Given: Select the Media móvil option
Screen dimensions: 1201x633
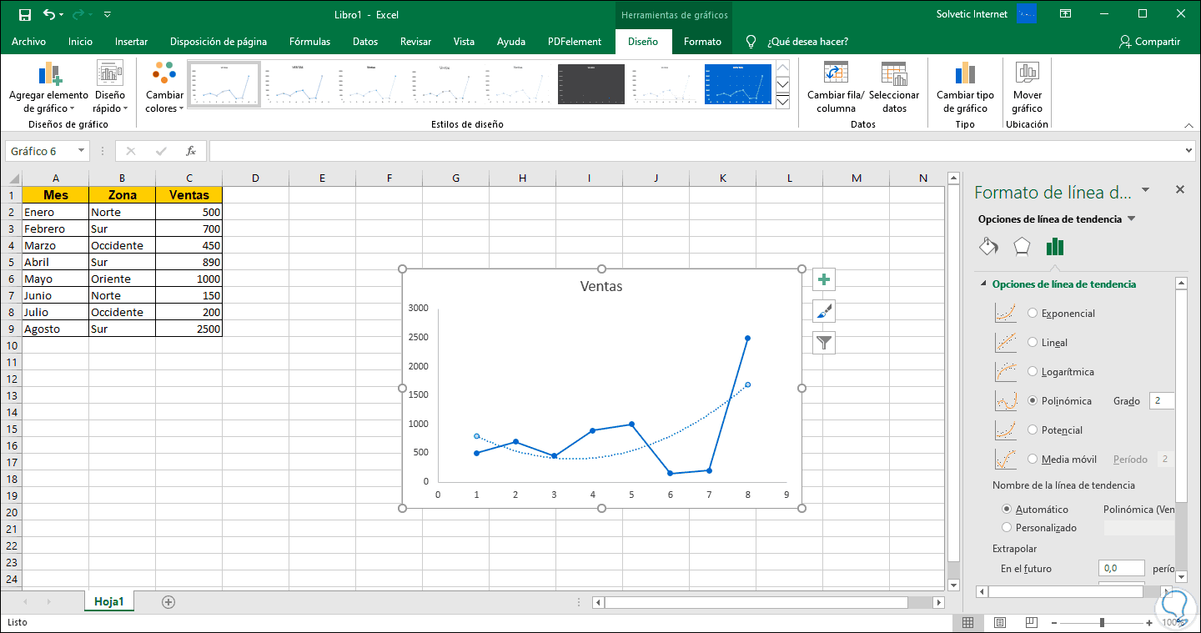Looking at the screenshot, I should coord(1033,460).
